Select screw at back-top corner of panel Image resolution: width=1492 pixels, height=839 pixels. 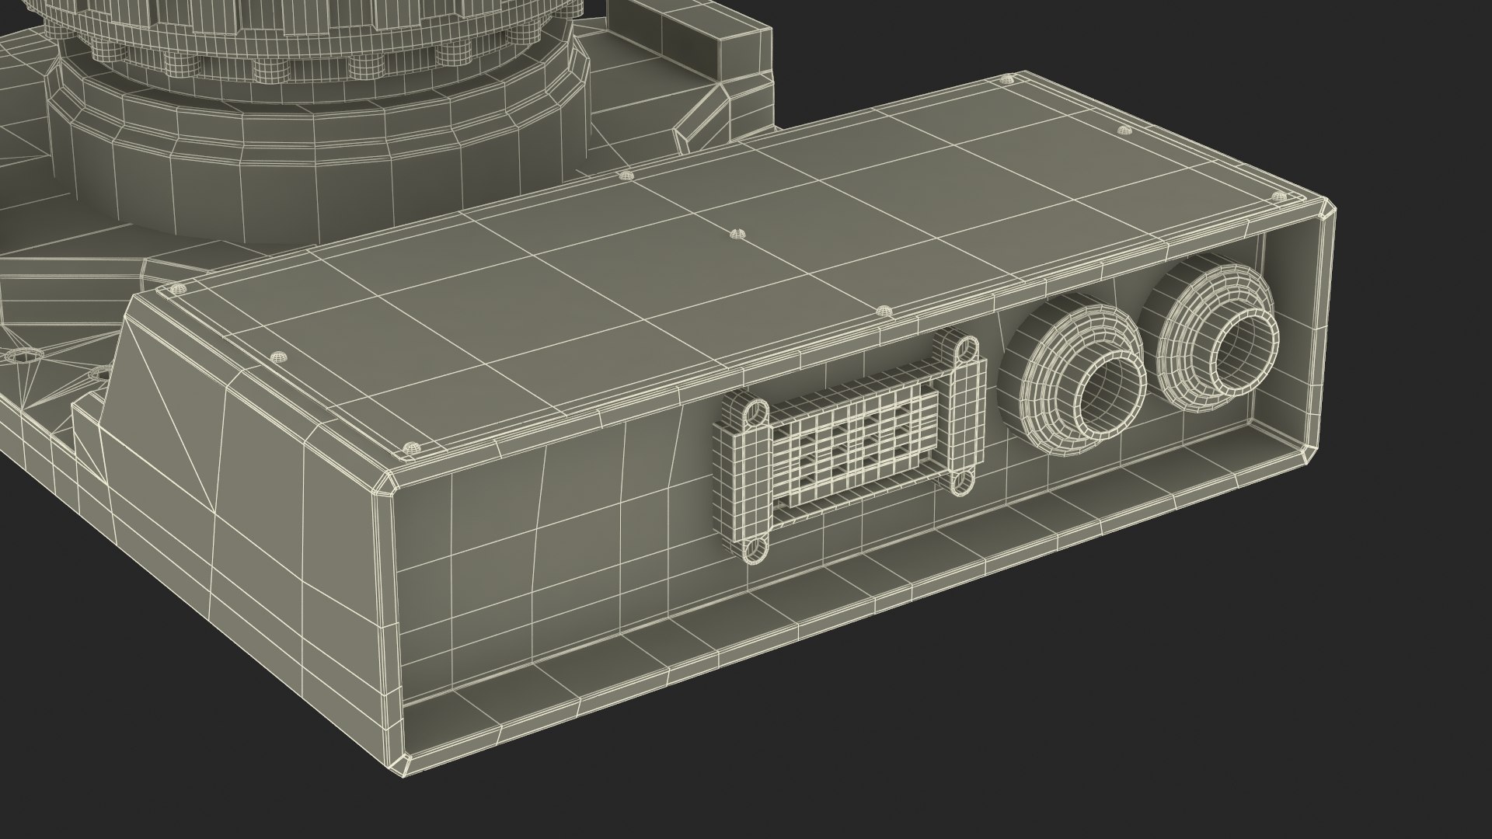click(1009, 78)
